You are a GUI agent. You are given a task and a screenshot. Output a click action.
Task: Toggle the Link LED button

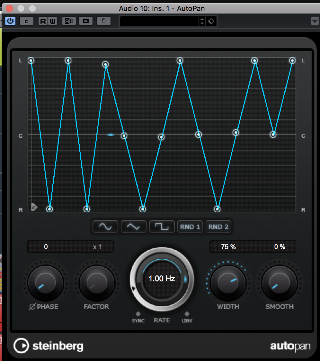(187, 314)
